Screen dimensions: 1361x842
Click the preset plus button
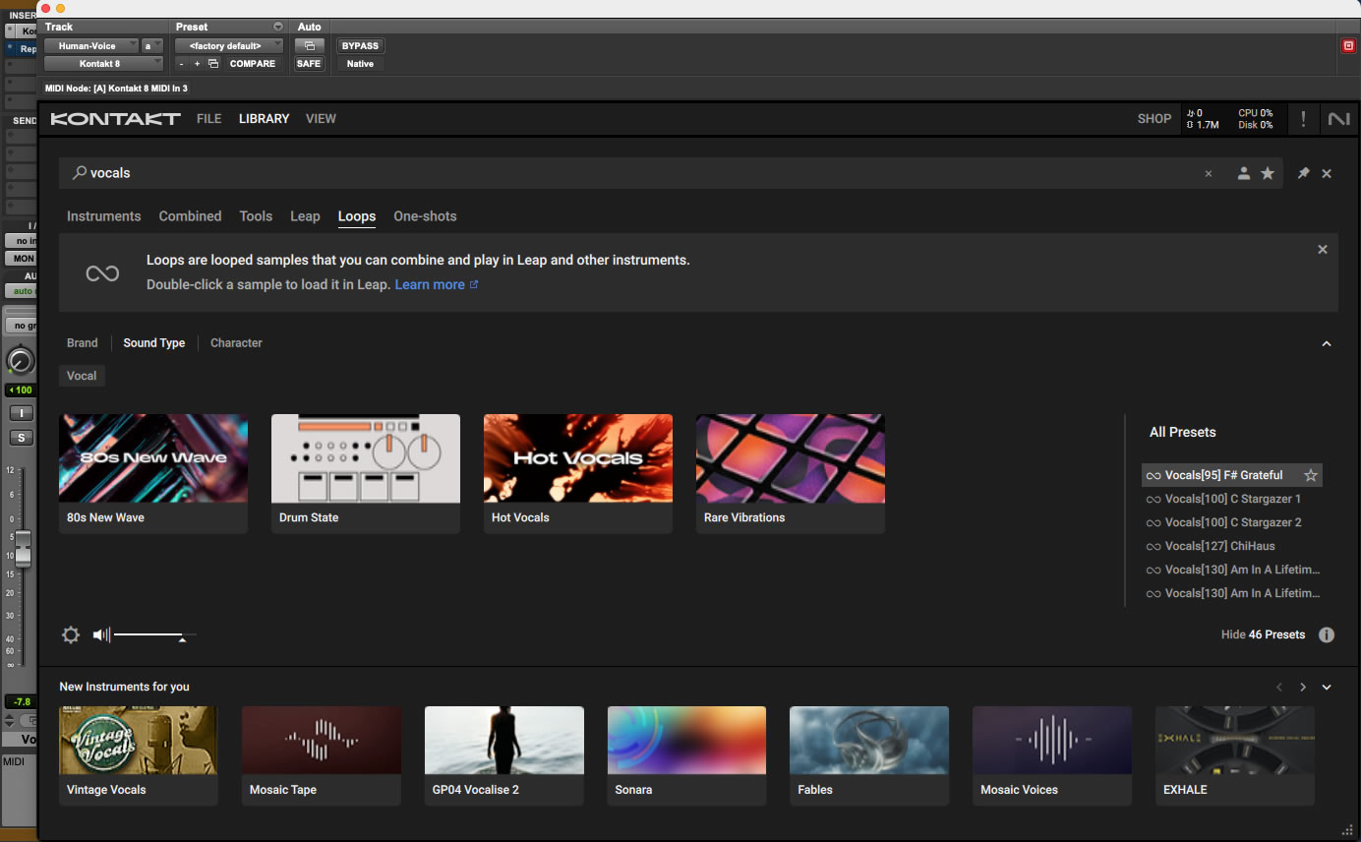197,64
